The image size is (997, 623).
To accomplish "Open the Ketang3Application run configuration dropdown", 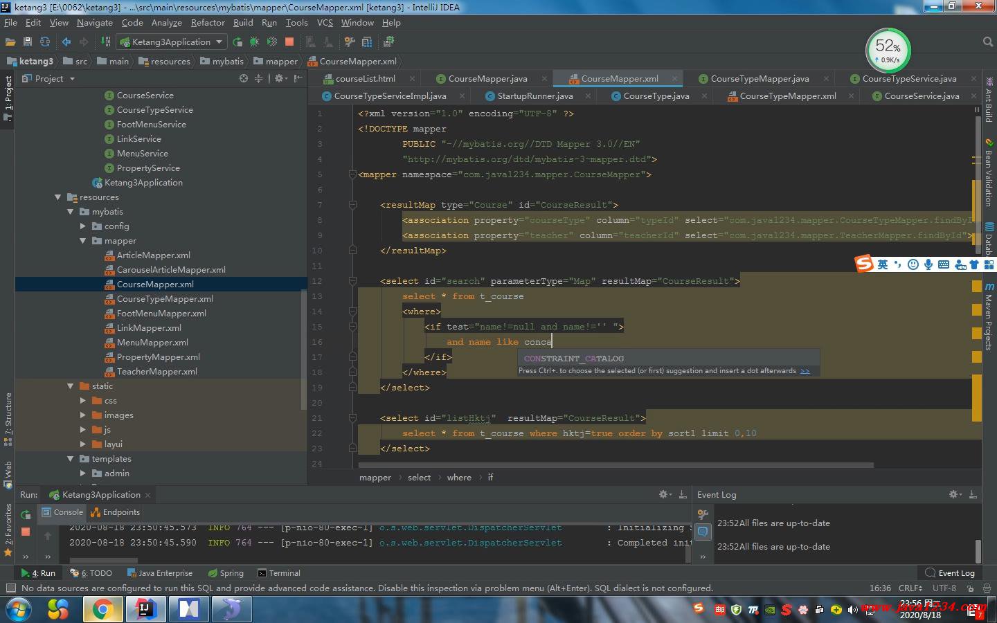I will (172, 42).
